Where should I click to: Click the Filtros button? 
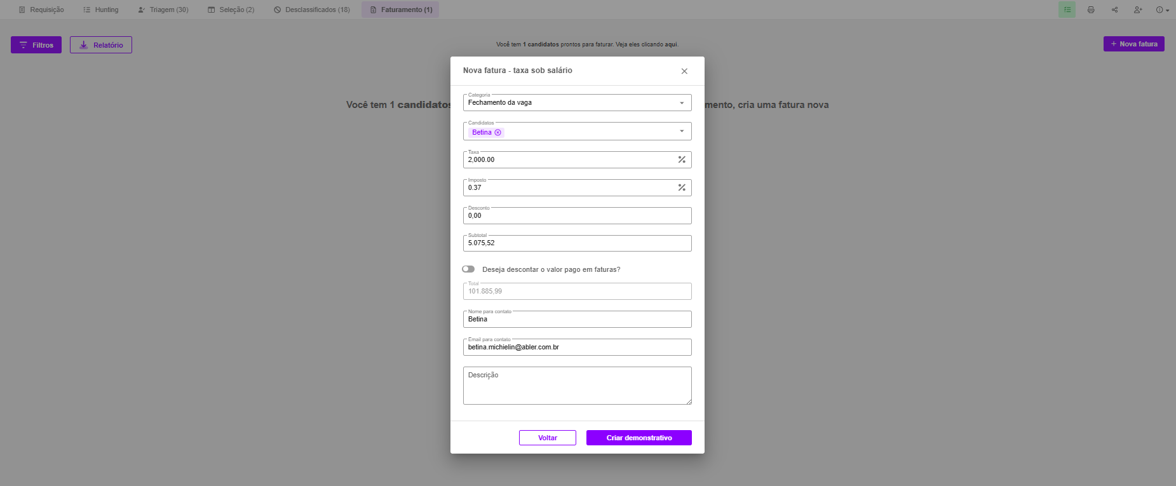point(36,45)
